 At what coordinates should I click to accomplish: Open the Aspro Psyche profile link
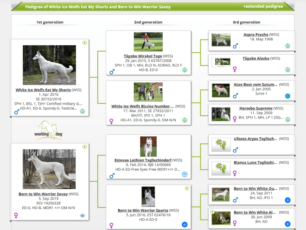click(256, 35)
